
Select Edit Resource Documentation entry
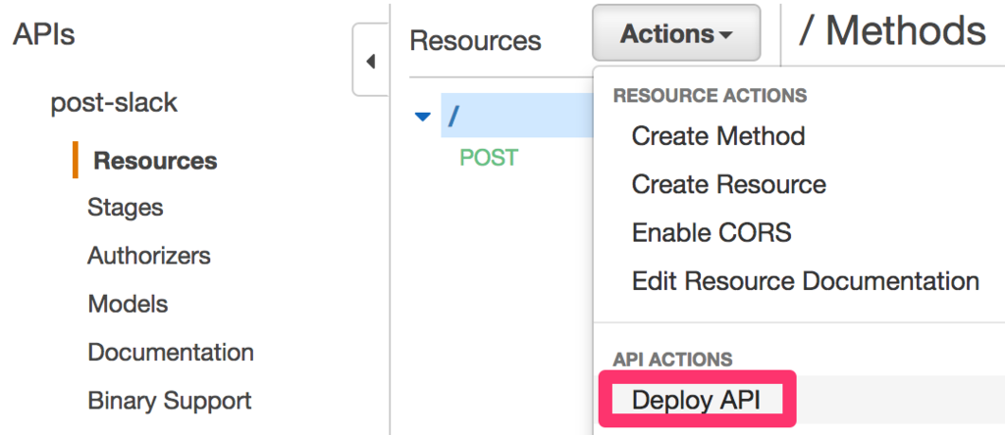[805, 281]
